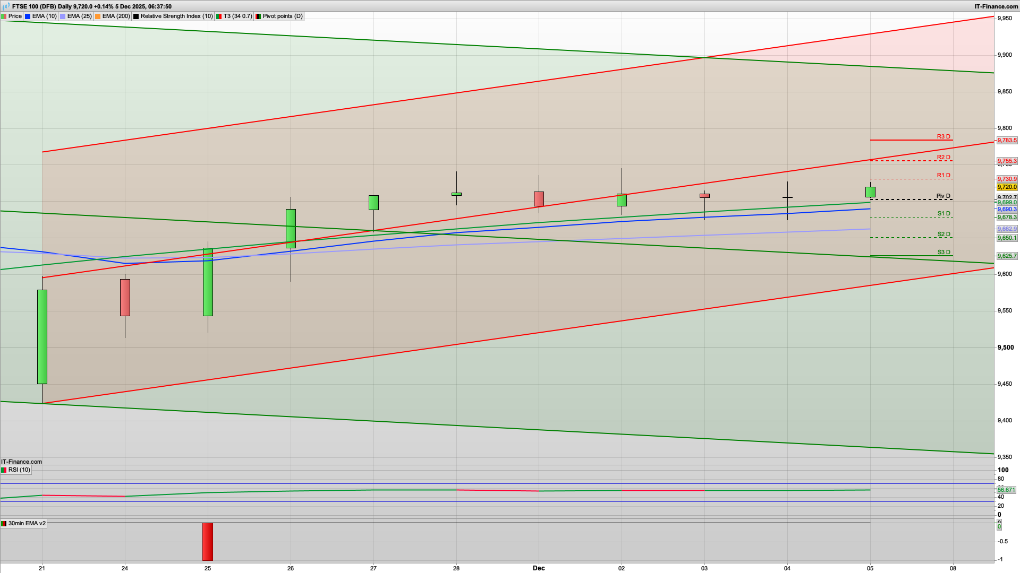Toggle the Pivot points black swatch

click(259, 16)
